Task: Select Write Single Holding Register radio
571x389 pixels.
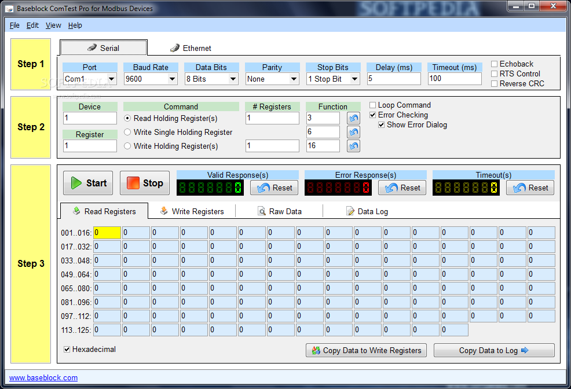Action: tap(127, 132)
